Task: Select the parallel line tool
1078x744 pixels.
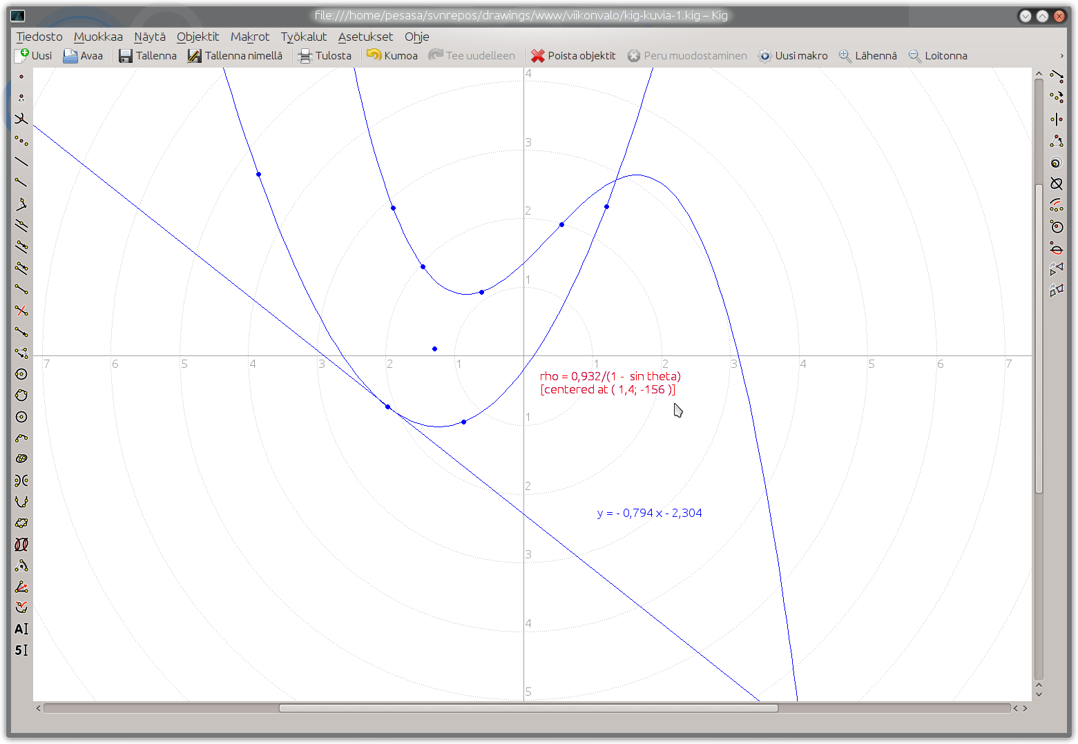Action: (21, 226)
